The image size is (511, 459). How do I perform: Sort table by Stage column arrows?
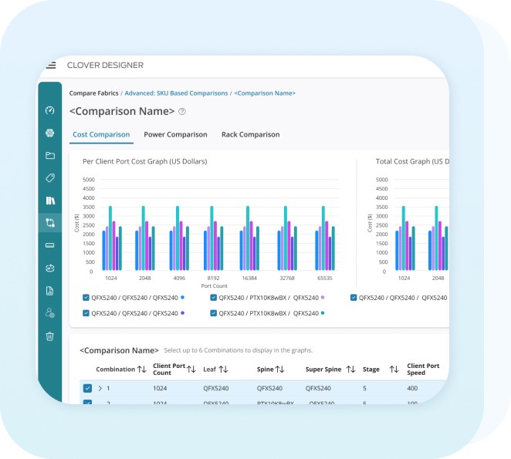[x=394, y=369]
